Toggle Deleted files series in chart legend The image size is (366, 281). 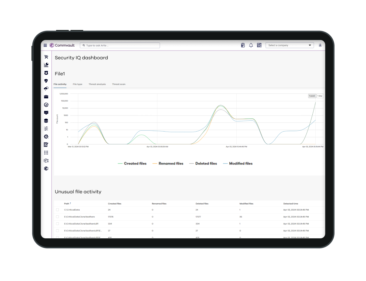click(x=203, y=163)
